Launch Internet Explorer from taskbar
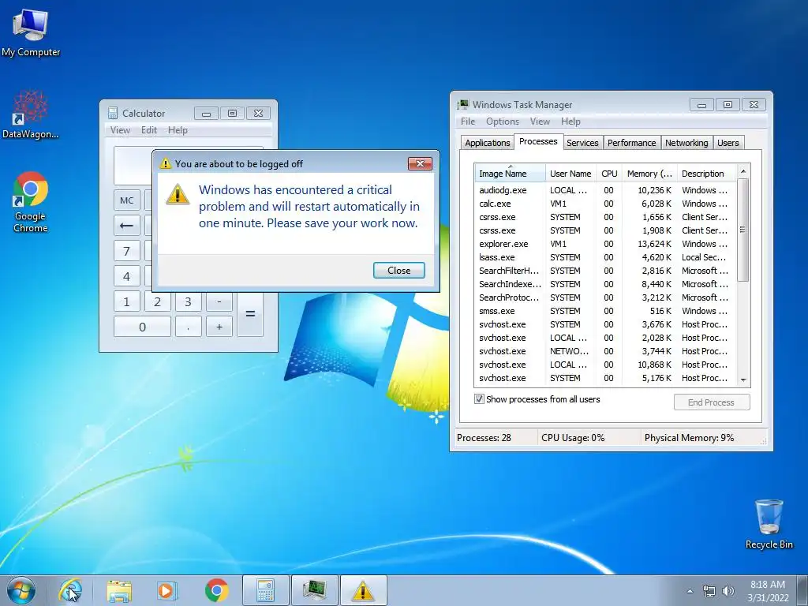808x606 pixels. (70, 590)
